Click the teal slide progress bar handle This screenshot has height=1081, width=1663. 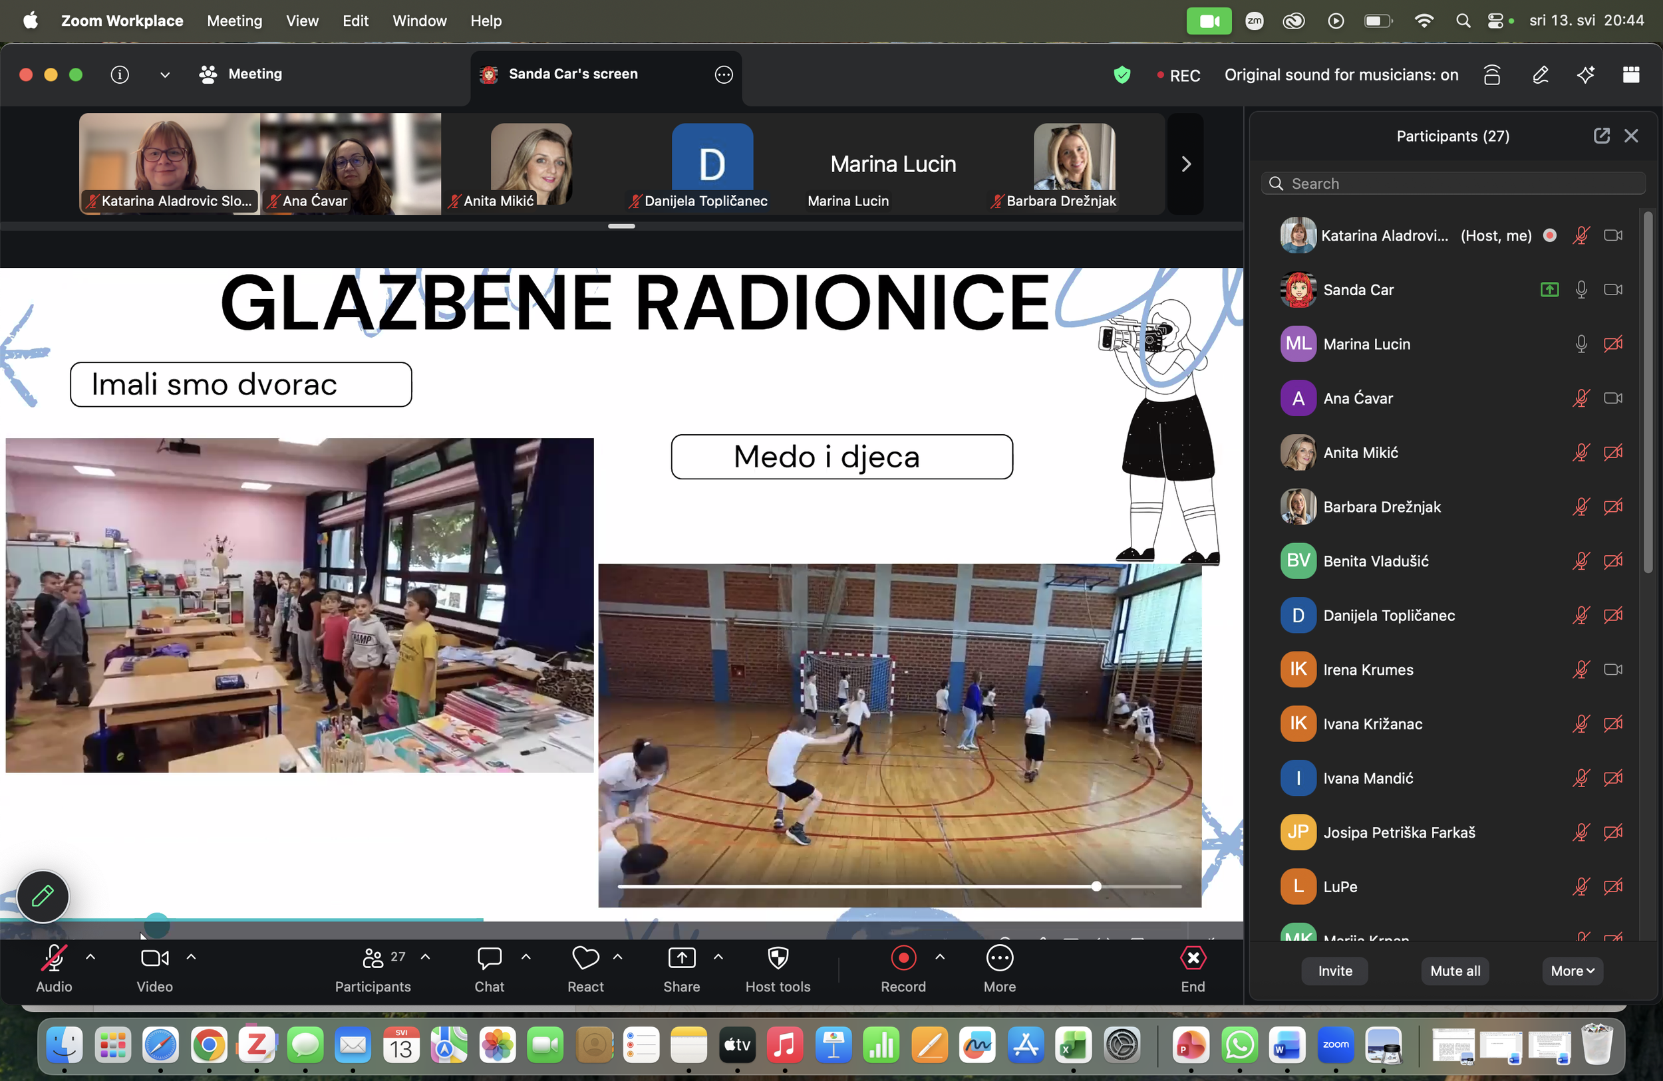tap(157, 925)
